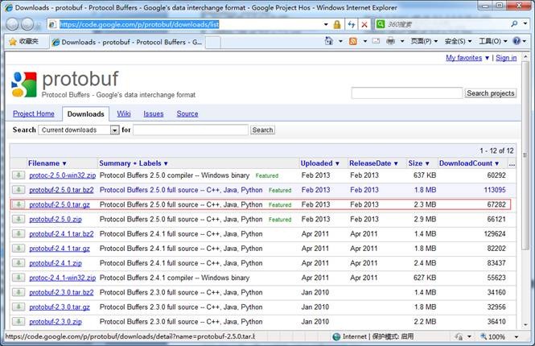Click download icon for protobuf-2.3.0.tar.bz2
535x346 pixels.
(19, 292)
